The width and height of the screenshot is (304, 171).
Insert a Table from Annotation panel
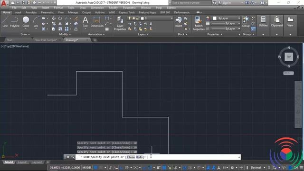tap(107, 29)
